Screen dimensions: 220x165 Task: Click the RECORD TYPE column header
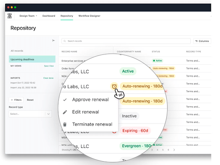tap(193, 51)
